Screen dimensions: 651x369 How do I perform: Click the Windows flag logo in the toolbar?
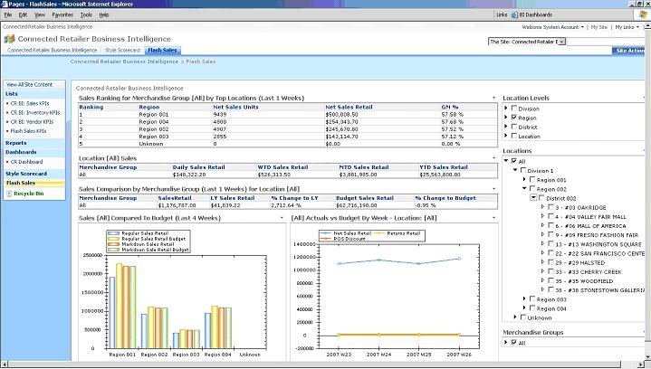(641, 15)
